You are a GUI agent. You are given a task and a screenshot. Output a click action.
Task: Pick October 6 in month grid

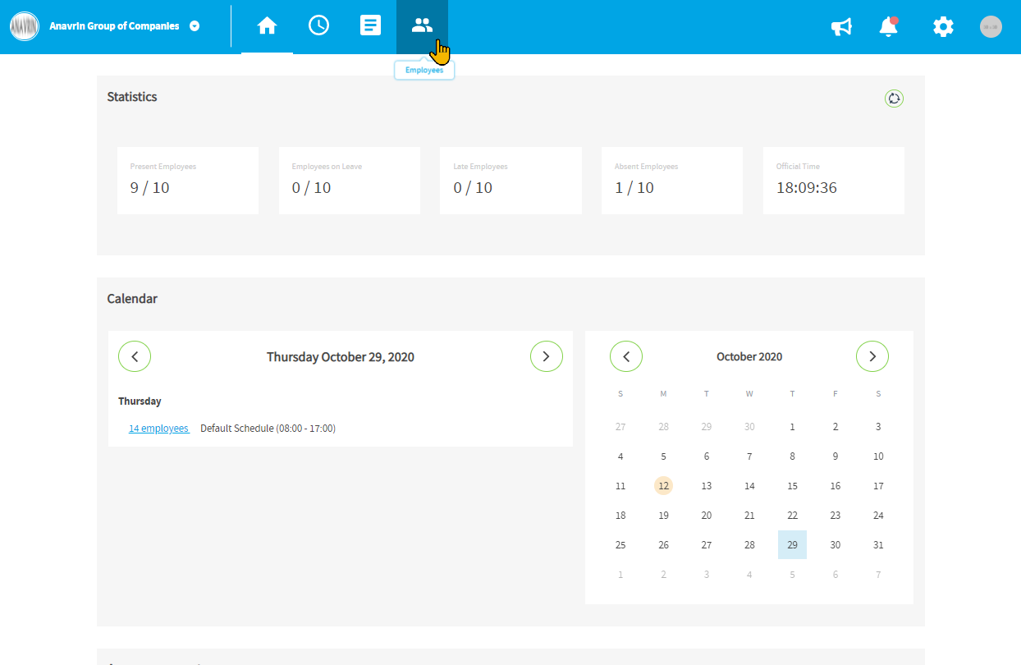(707, 456)
